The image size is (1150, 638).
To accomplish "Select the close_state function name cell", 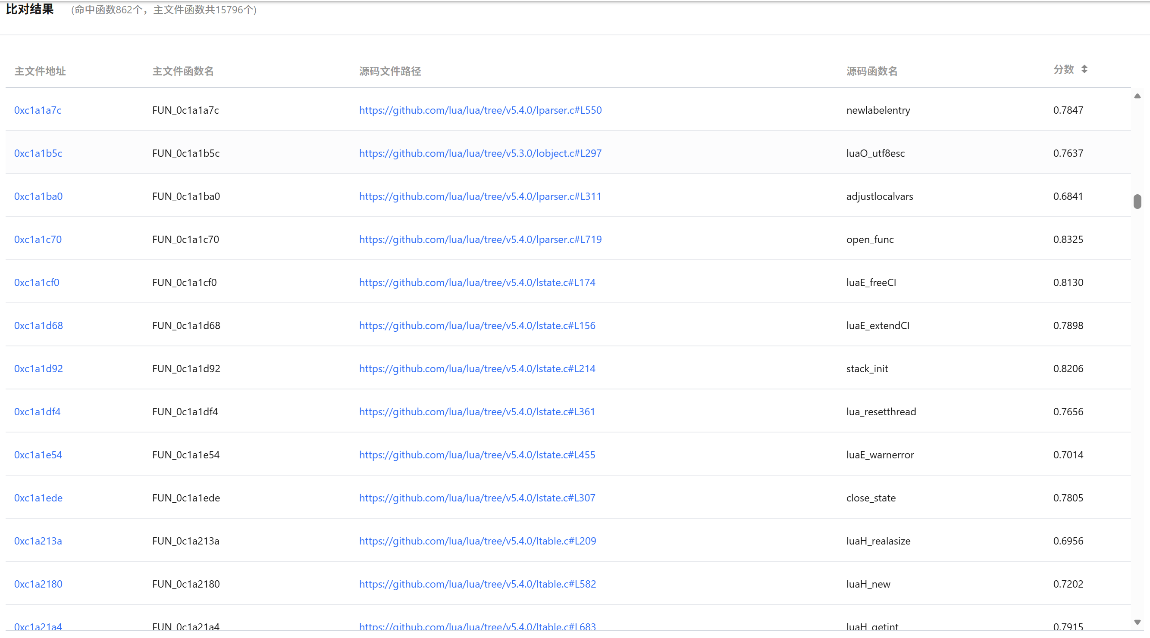I will pyautogui.click(x=871, y=498).
